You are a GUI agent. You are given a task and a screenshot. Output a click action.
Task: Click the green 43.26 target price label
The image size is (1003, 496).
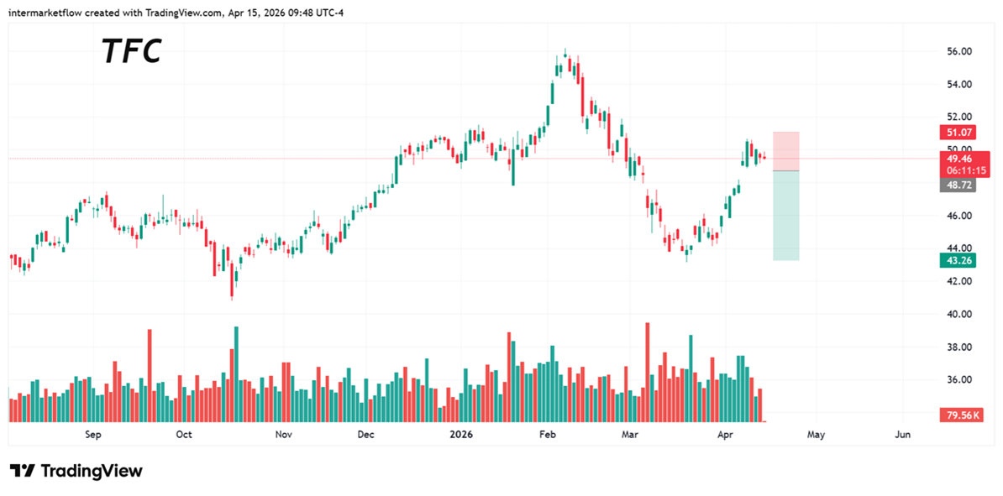click(958, 261)
